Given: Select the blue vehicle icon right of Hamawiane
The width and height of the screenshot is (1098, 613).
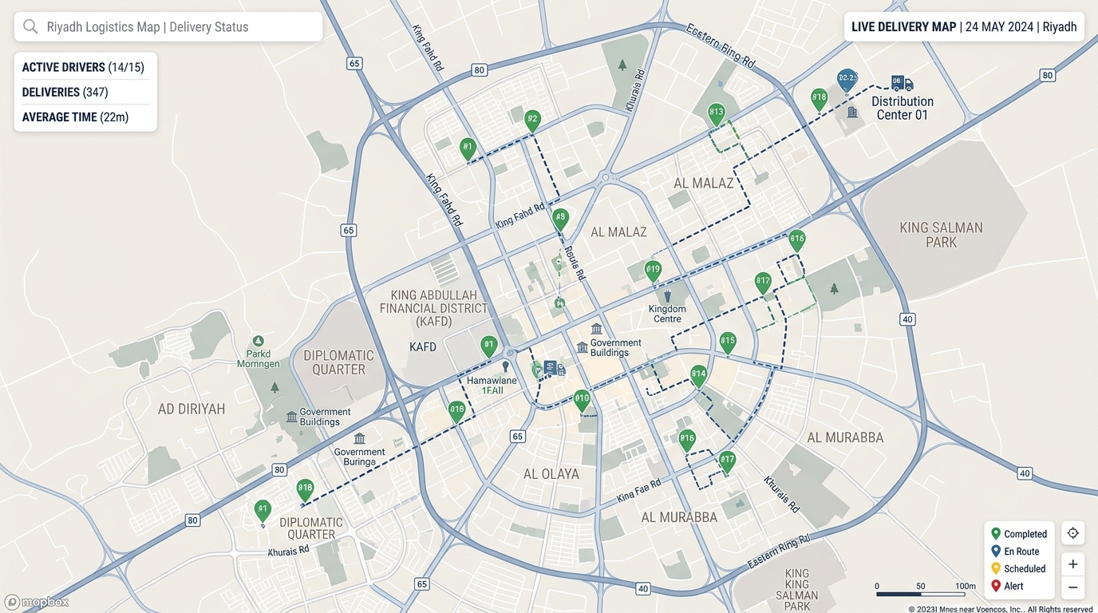Looking at the screenshot, I should (x=555, y=368).
